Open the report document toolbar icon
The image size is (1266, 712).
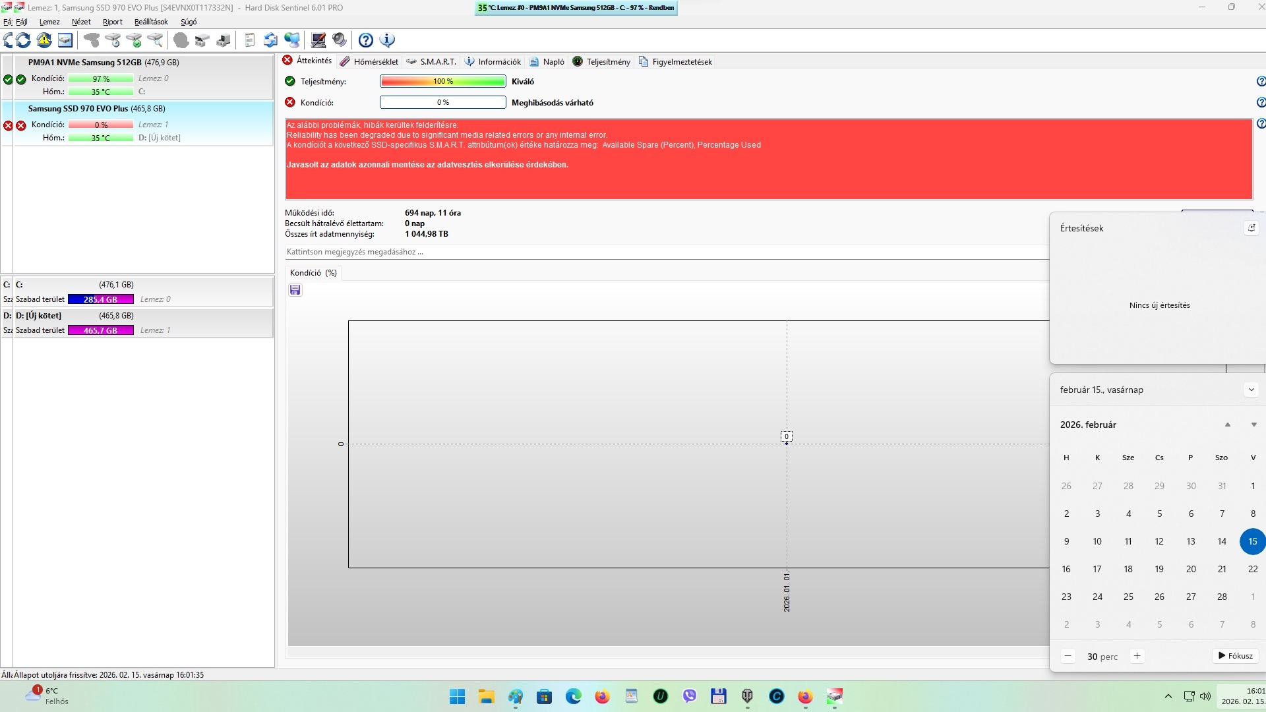coord(249,40)
